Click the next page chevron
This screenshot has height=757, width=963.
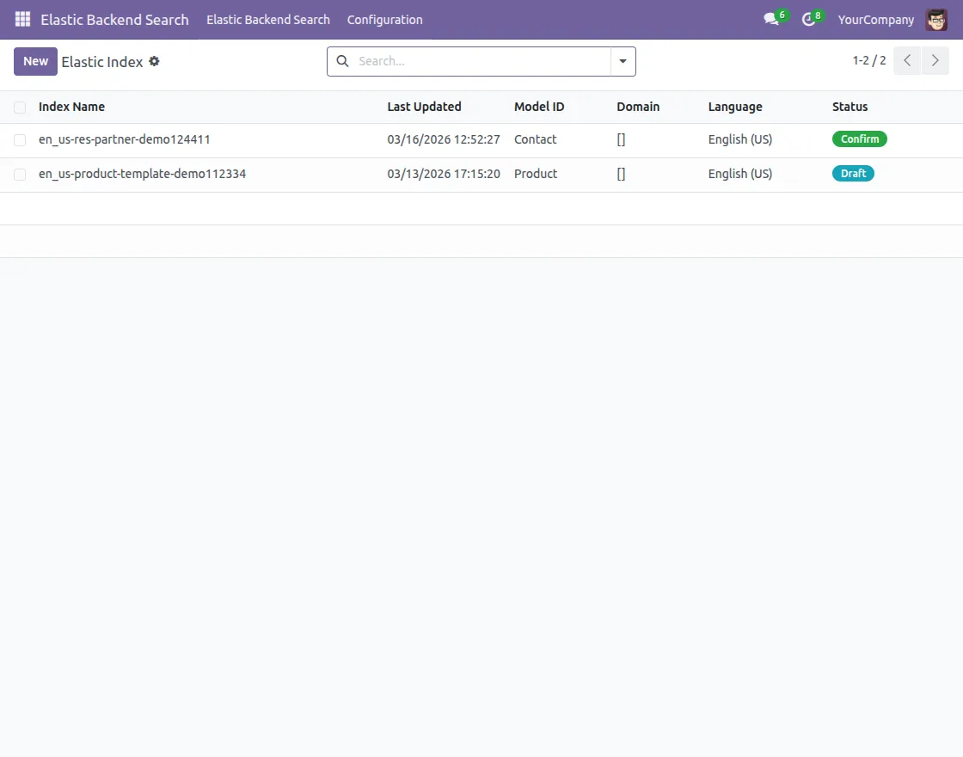(x=935, y=60)
